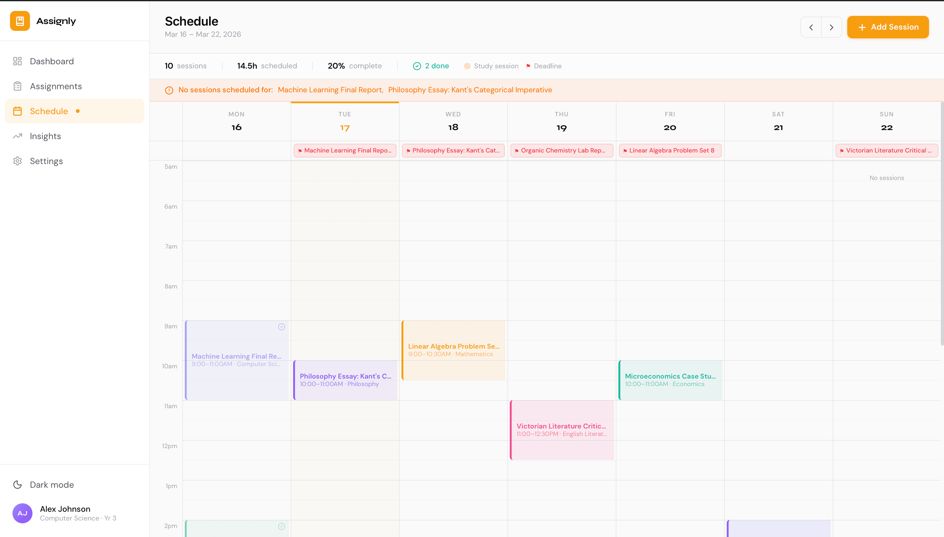
Task: Click the Schedule calendar icon
Action: pyautogui.click(x=17, y=111)
